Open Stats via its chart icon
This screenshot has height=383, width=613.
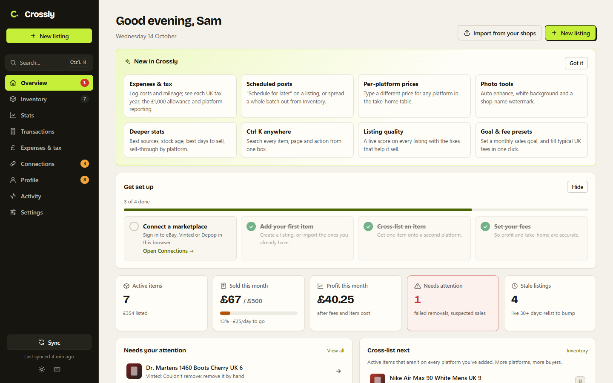point(13,115)
